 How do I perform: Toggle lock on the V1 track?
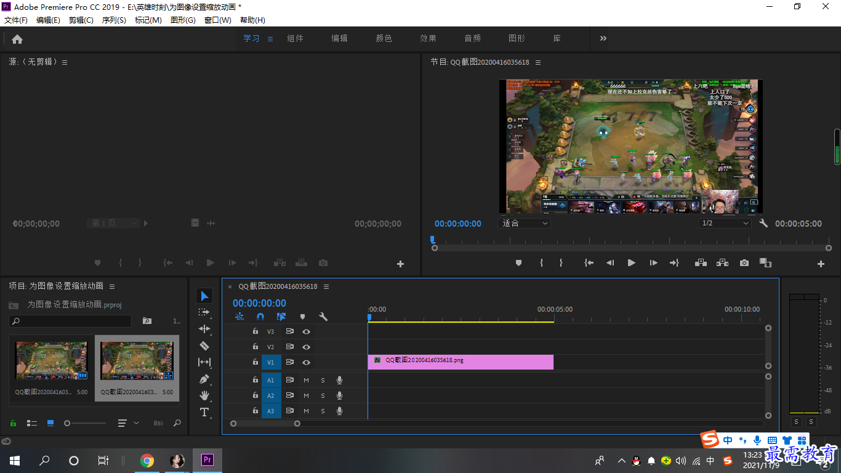pyautogui.click(x=255, y=363)
